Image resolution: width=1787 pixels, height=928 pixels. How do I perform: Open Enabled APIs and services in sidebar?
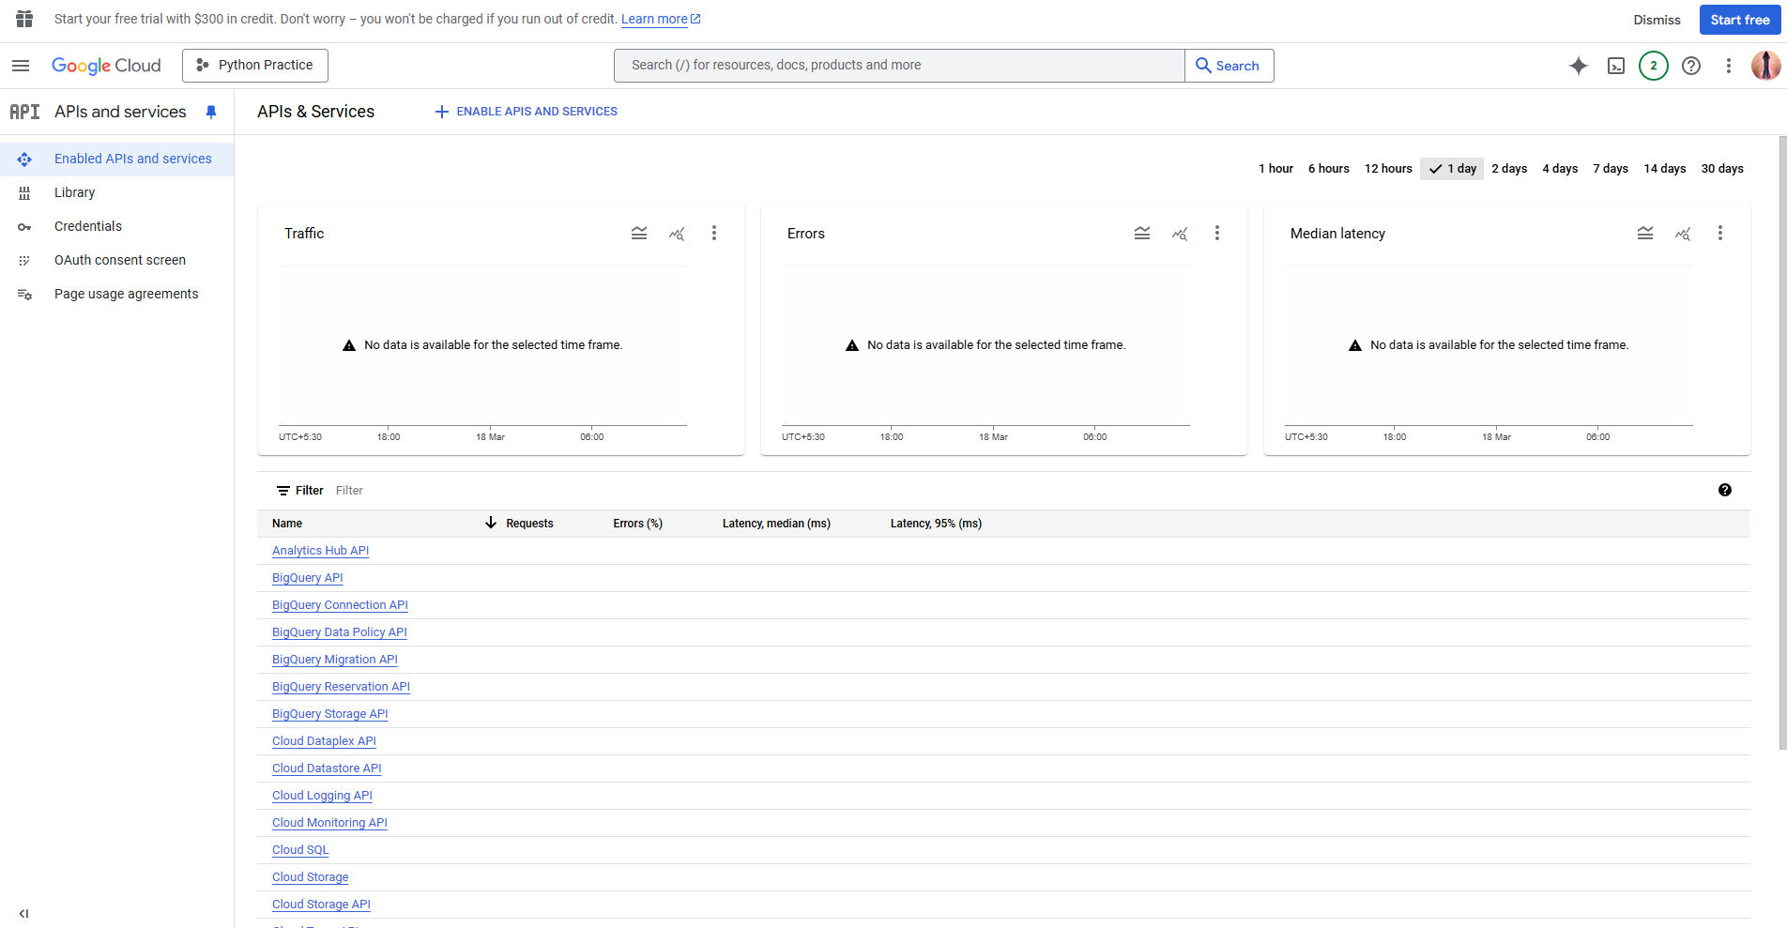116,159
